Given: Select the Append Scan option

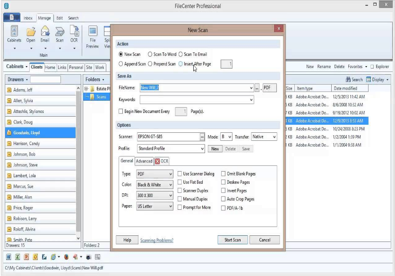Looking at the screenshot, I should [x=120, y=64].
